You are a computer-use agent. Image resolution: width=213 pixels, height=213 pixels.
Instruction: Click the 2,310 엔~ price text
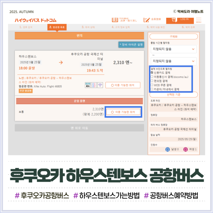pos(123,62)
